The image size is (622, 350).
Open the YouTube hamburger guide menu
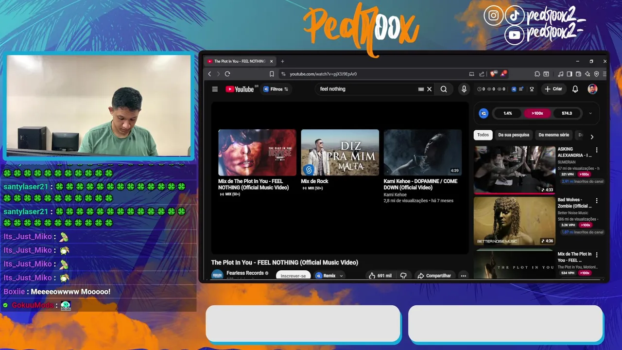[215, 89]
